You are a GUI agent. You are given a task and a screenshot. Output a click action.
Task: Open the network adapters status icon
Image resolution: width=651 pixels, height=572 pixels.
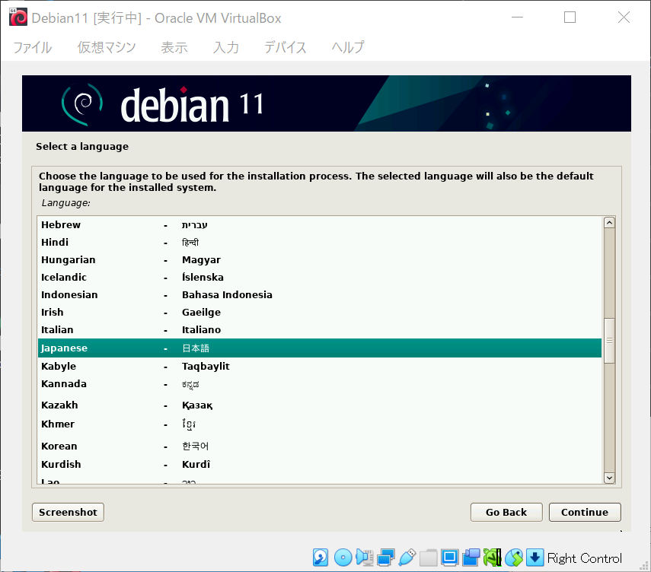pyautogui.click(x=386, y=558)
